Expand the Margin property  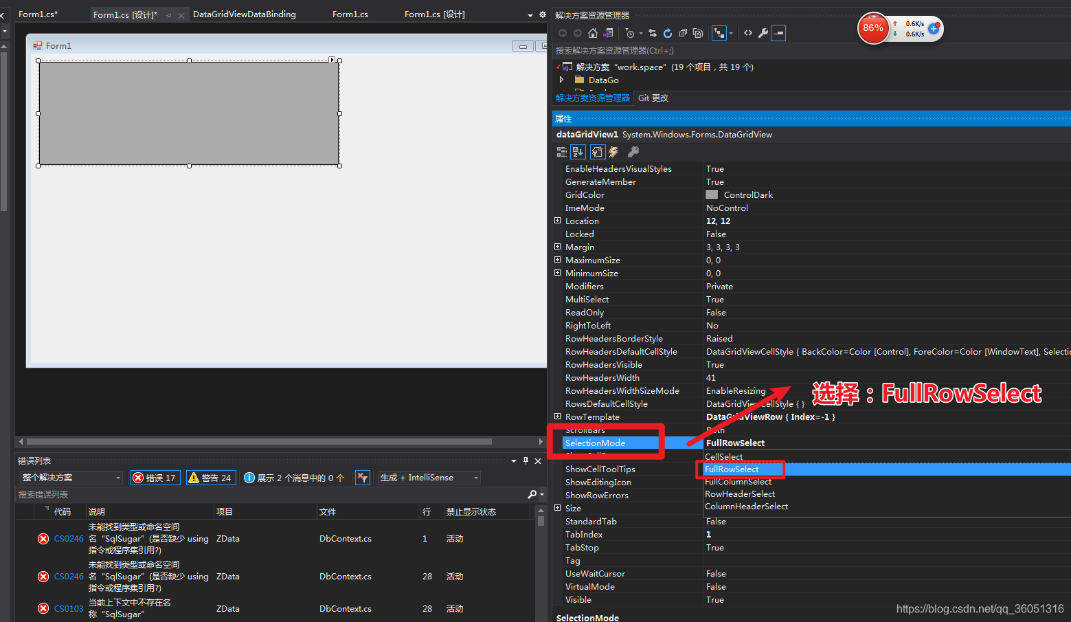pyautogui.click(x=558, y=247)
